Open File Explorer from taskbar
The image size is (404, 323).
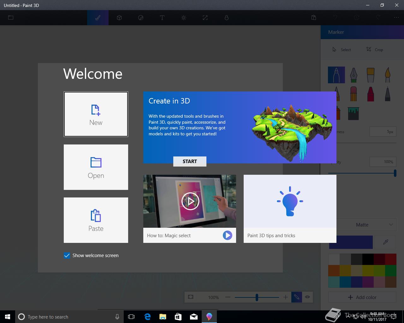coord(163,317)
